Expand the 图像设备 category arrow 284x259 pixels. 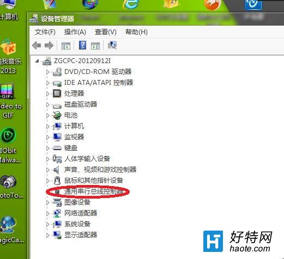pyautogui.click(x=48, y=202)
